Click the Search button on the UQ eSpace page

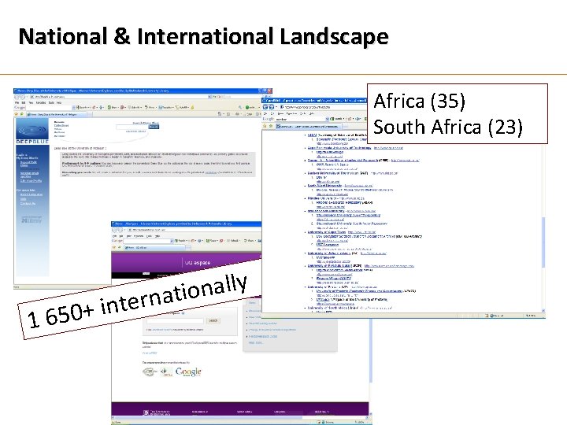(213, 320)
